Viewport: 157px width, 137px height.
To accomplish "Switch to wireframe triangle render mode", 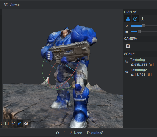I will pyautogui.click(x=13, y=123).
